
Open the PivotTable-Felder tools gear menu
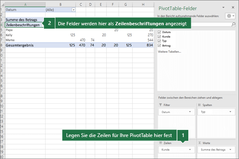pyautogui.click(x=231, y=16)
